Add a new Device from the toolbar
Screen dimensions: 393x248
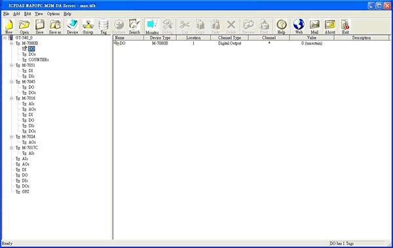pos(73,27)
